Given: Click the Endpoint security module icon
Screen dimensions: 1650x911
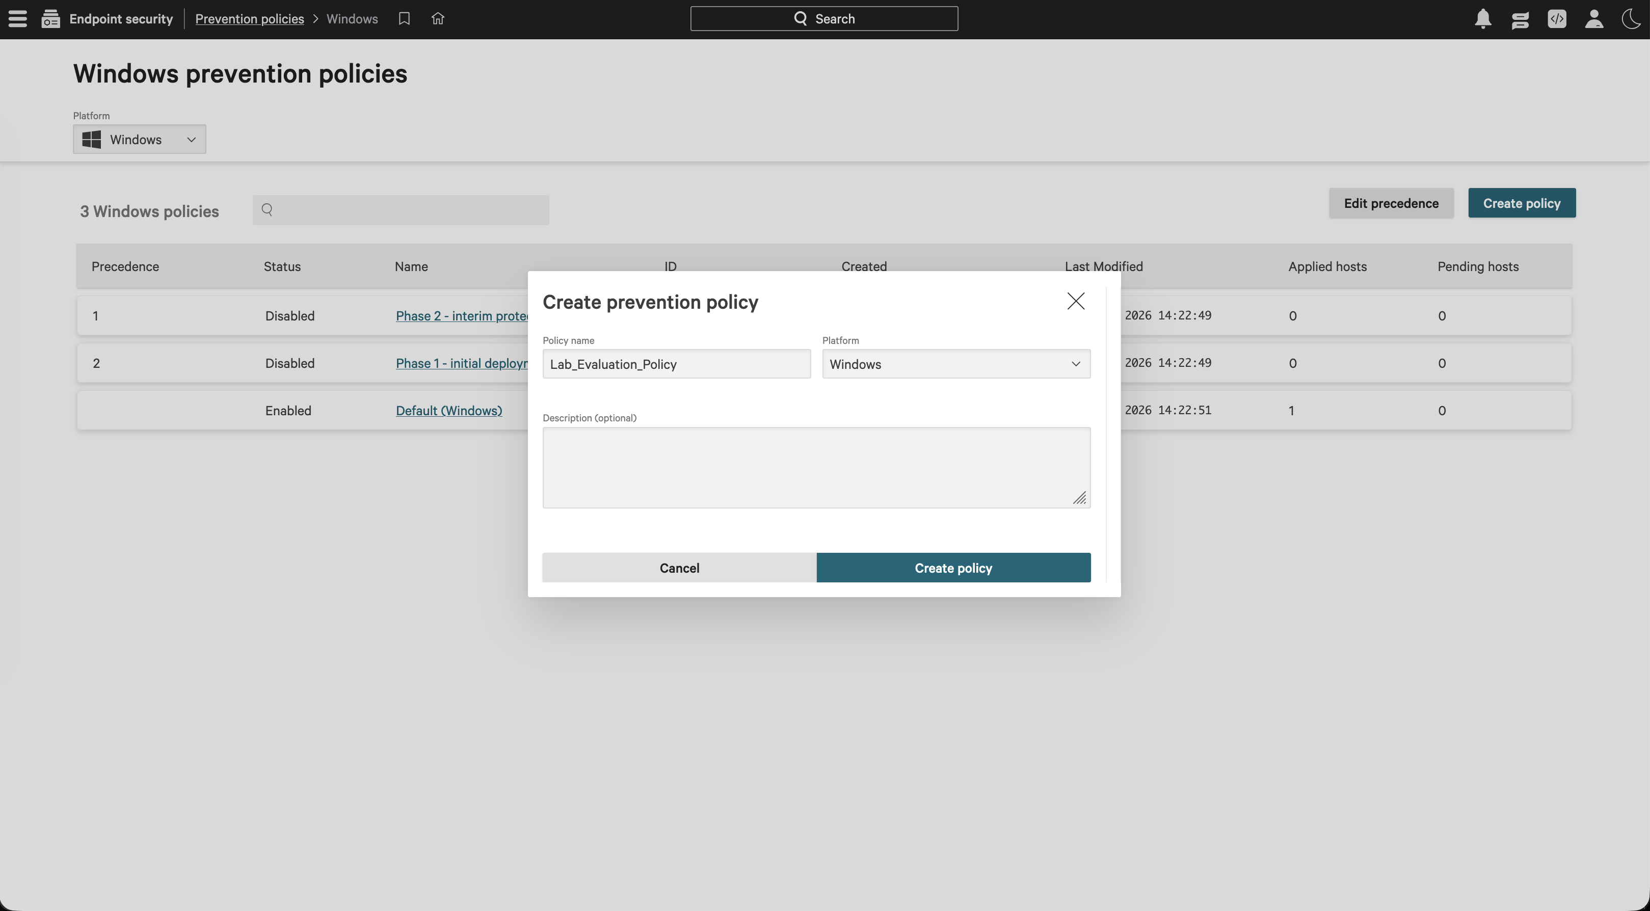Looking at the screenshot, I should 50,18.
